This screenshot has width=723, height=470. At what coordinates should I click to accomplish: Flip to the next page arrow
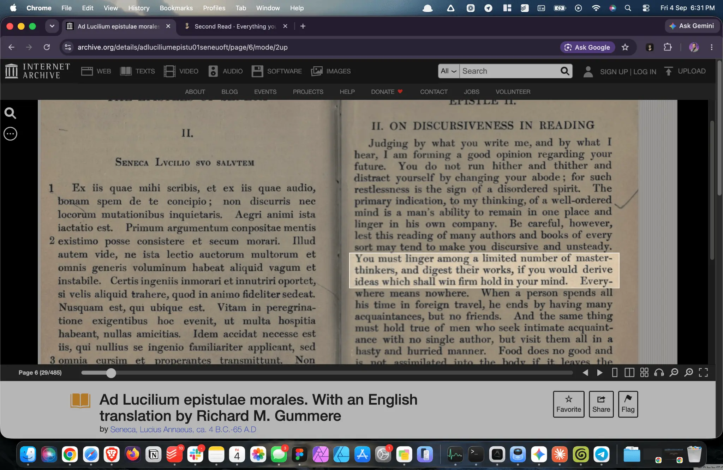[600, 373]
